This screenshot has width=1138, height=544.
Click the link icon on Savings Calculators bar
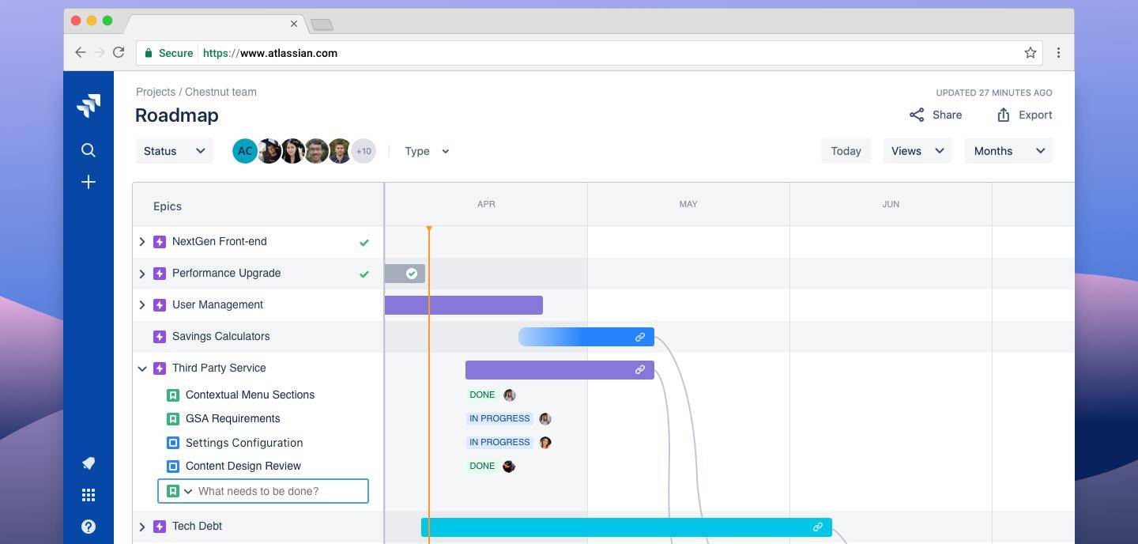tap(640, 337)
